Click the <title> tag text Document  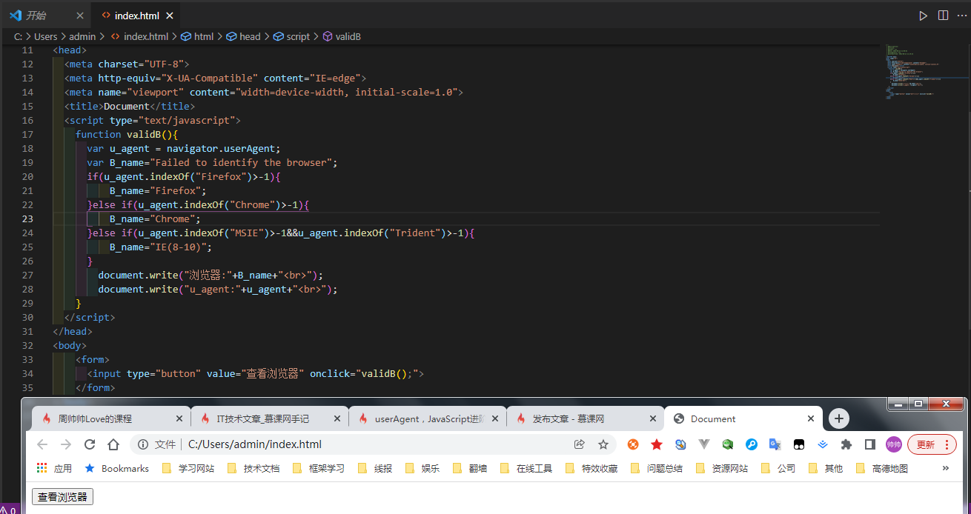click(127, 106)
